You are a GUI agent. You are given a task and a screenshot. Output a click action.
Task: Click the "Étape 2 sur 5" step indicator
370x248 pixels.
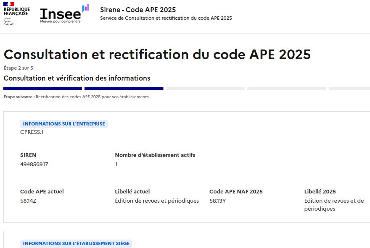click(x=18, y=68)
